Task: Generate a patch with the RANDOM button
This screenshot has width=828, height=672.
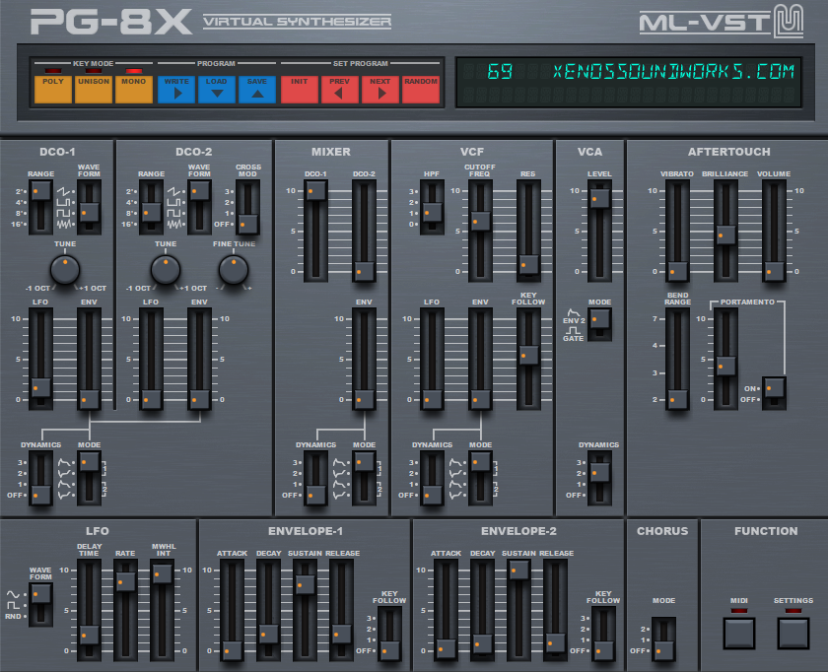Action: (419, 87)
